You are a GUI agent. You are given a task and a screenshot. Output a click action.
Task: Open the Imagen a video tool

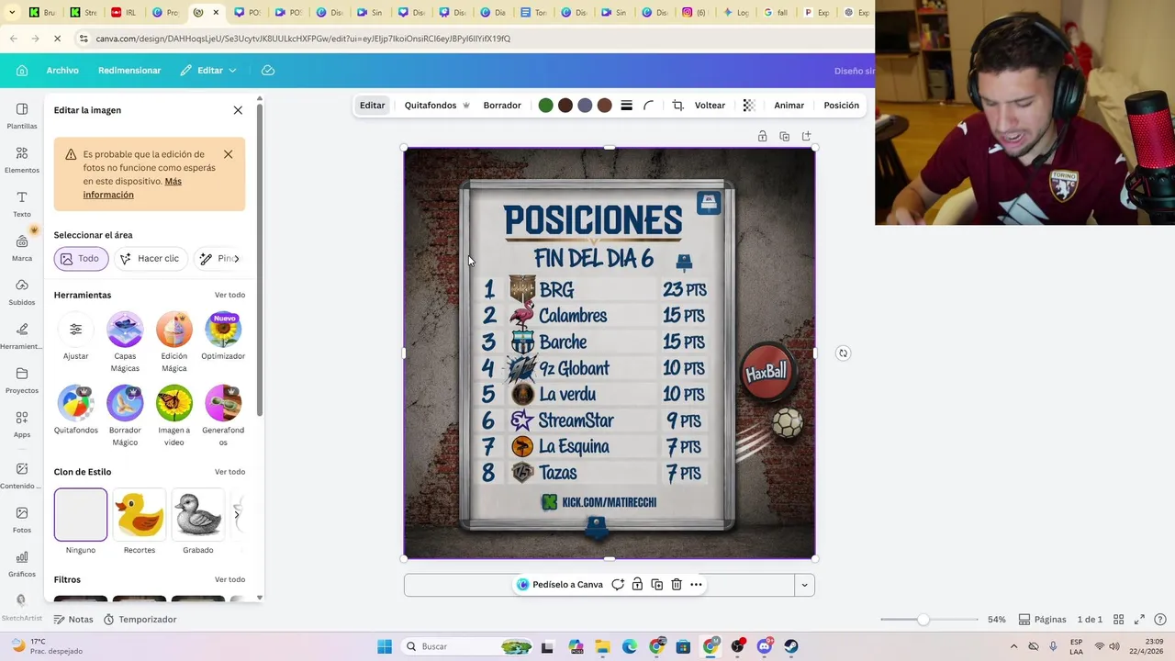(x=174, y=417)
